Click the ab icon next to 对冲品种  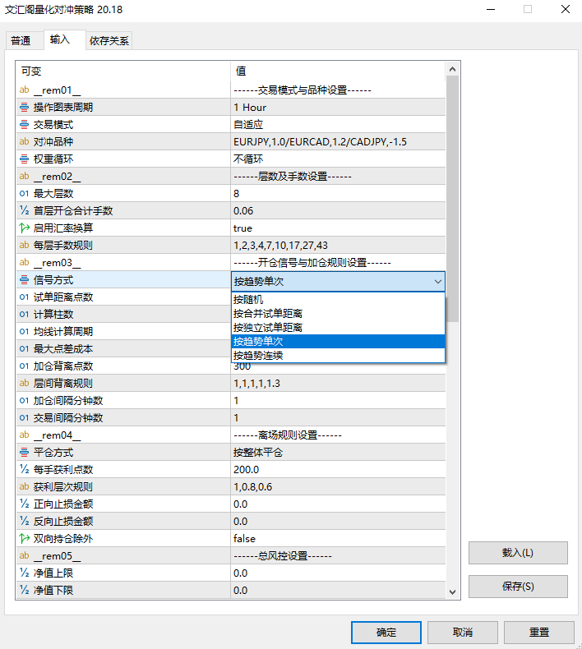(x=24, y=142)
